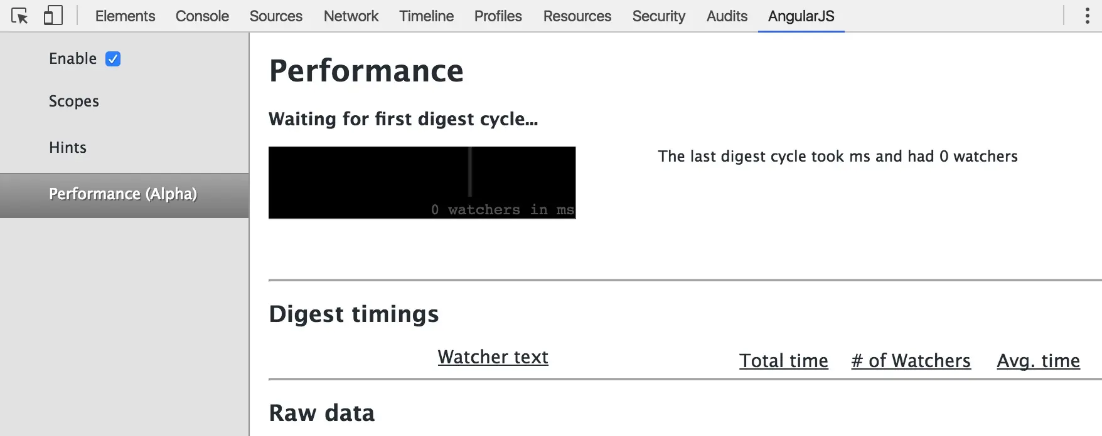
Task: Open the Profiles tab
Action: [498, 16]
